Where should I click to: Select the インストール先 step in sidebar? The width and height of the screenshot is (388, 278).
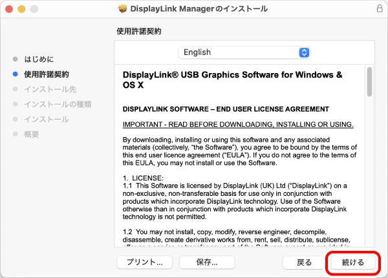coord(50,89)
